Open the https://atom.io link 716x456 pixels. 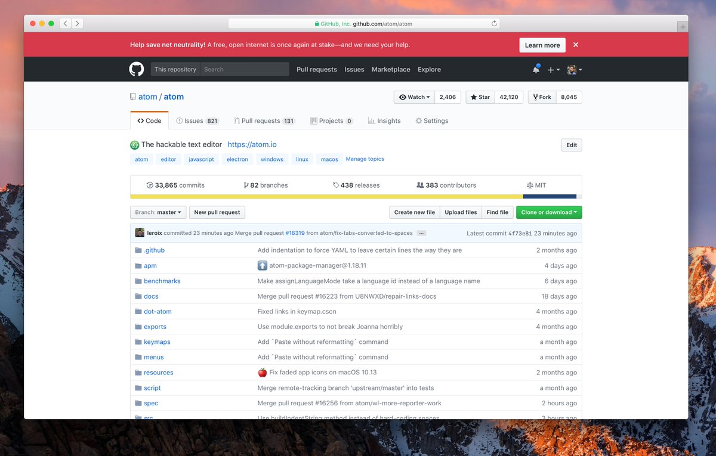(x=252, y=145)
